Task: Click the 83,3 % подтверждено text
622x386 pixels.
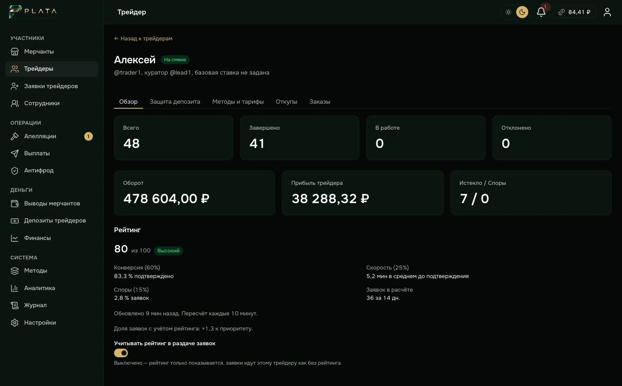Action: 144,276
